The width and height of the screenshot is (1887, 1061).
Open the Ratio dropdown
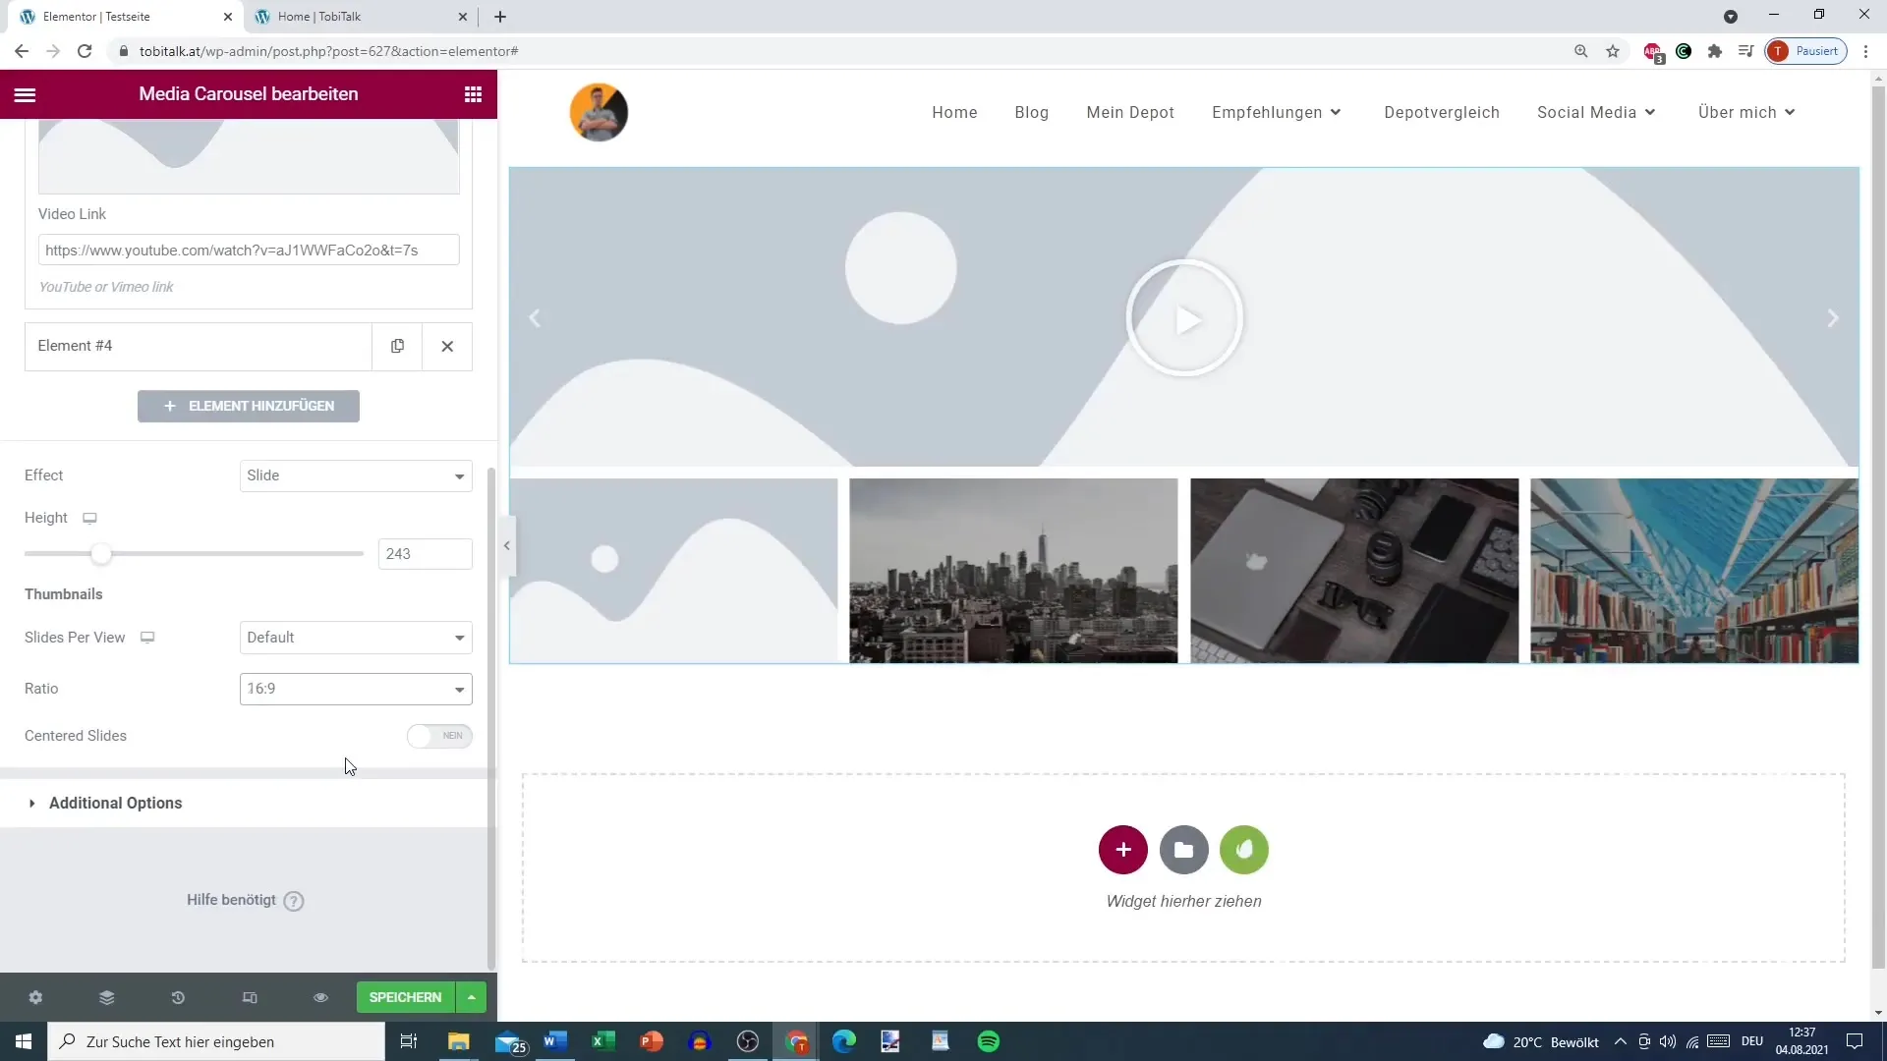point(356,689)
